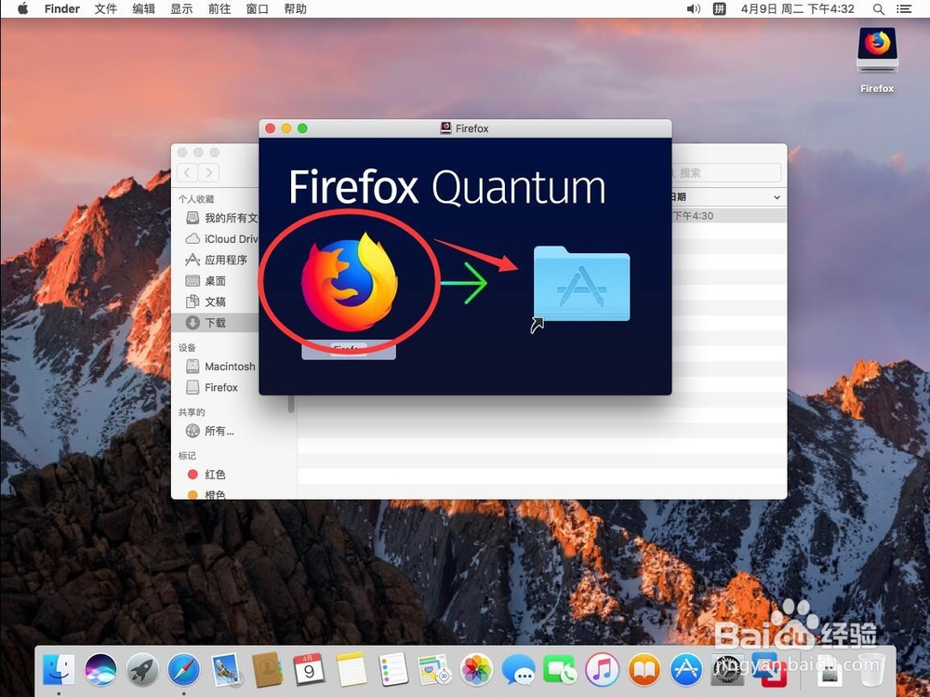Open Contacts from the Dock

[x=268, y=670]
